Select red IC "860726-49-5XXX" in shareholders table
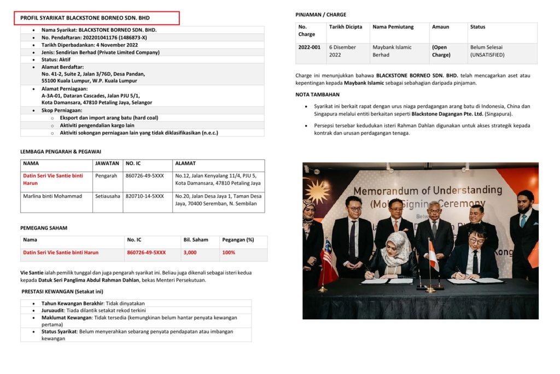The image size is (560, 374). coord(147,253)
